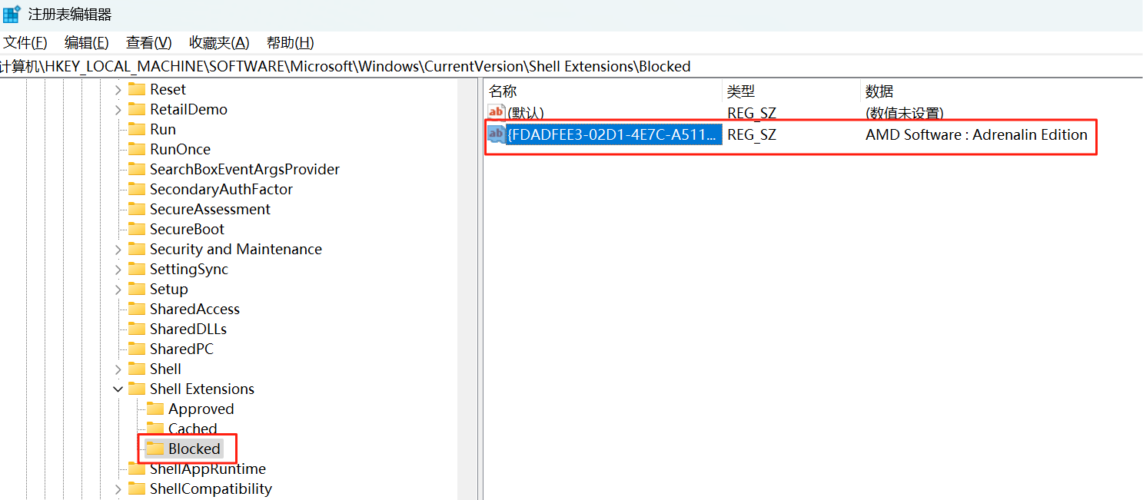Viewport: 1143px width, 500px height.
Task: Click the Shell folder icon
Action: [137, 369]
